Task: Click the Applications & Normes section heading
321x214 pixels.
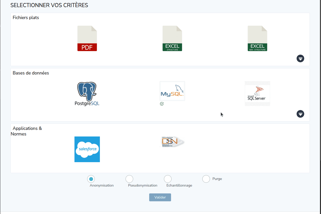Action: click(x=27, y=131)
